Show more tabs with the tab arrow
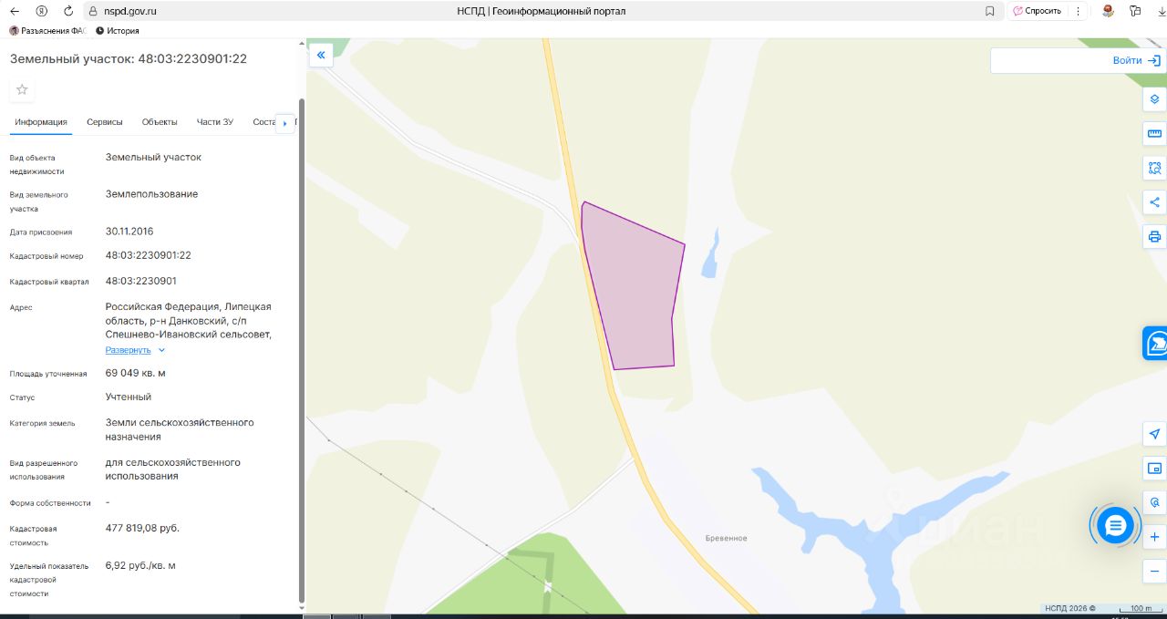 [285, 123]
